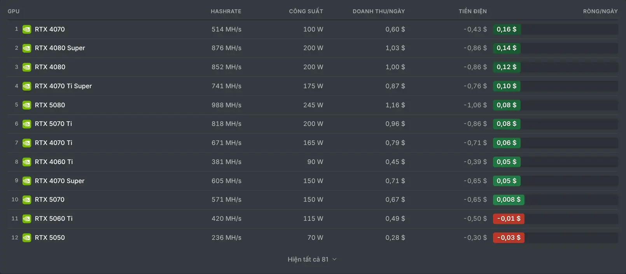Image resolution: width=626 pixels, height=274 pixels.
Task: Click the Nvidia logo next to RTX 5070
Action: click(26, 200)
